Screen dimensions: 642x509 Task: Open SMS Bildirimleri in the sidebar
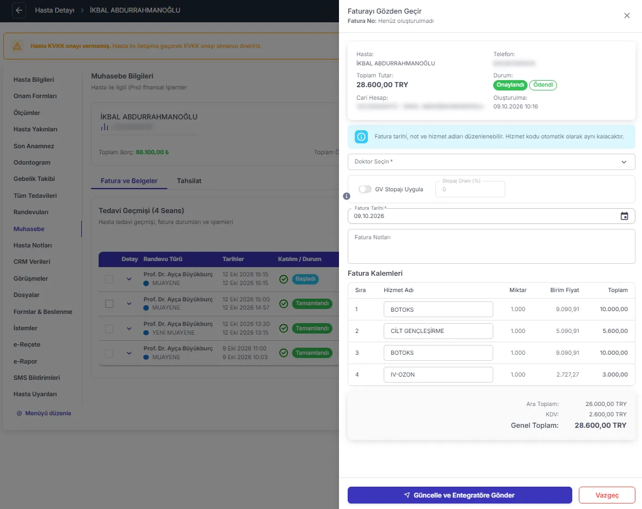pos(37,378)
